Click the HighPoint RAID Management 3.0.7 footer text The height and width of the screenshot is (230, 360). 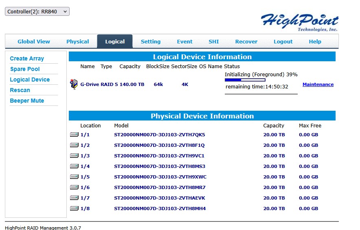click(x=43, y=228)
